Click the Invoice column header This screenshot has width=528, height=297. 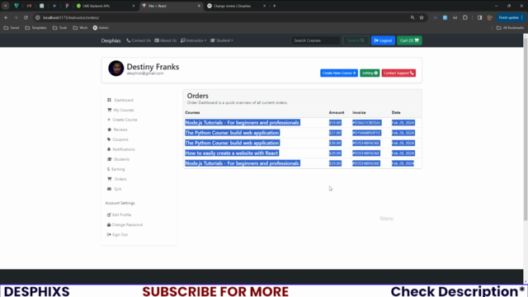point(359,112)
